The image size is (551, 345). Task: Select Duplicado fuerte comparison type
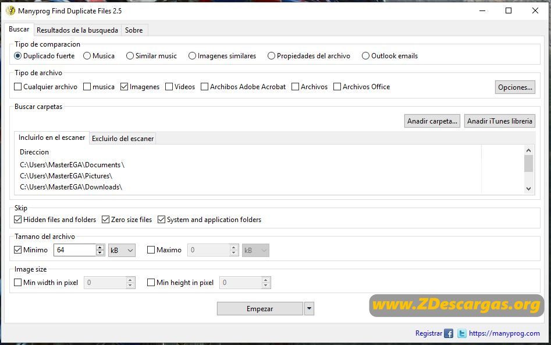pyautogui.click(x=44, y=56)
